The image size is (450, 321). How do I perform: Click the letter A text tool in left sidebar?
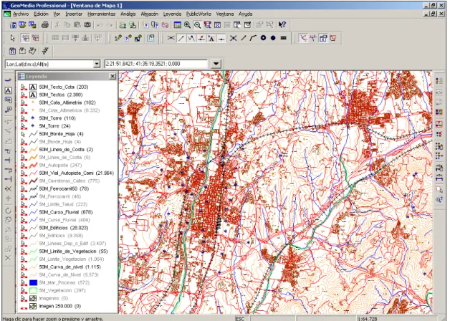tap(8, 90)
